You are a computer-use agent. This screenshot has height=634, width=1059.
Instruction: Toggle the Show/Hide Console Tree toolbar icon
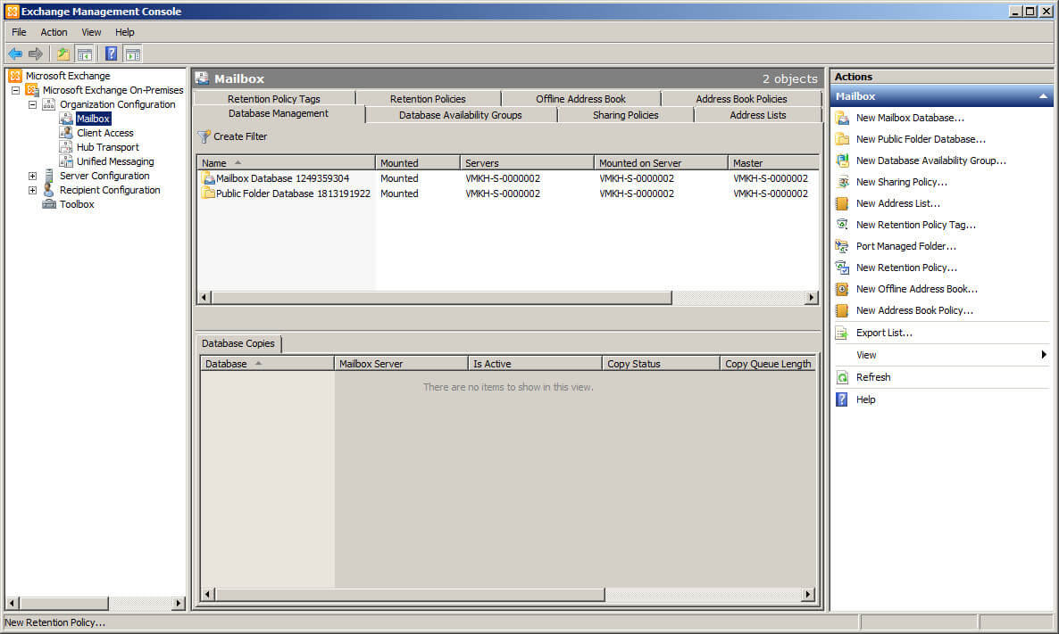(85, 54)
